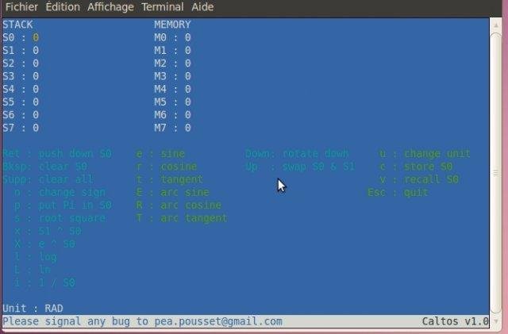Click the pea.pousset@gmail.com email address
508x334 pixels.
click(x=218, y=321)
